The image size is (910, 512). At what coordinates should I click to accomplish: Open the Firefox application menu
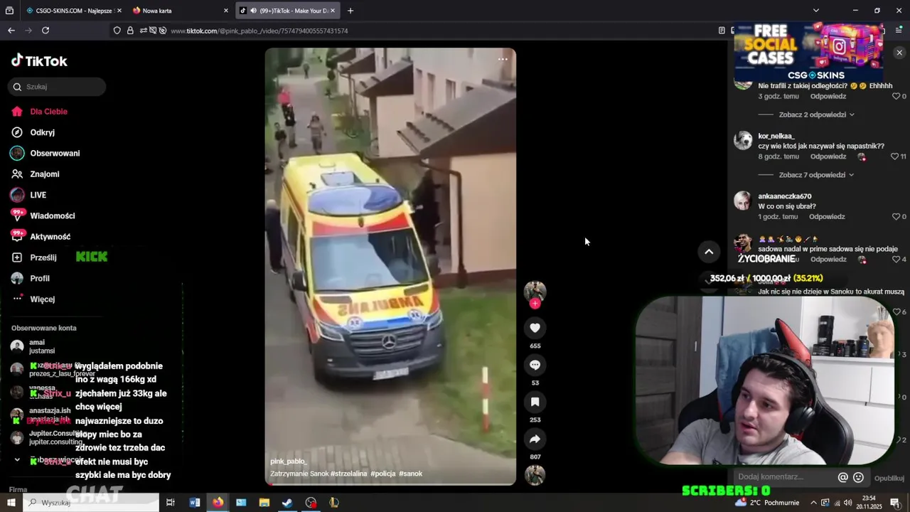(899, 31)
